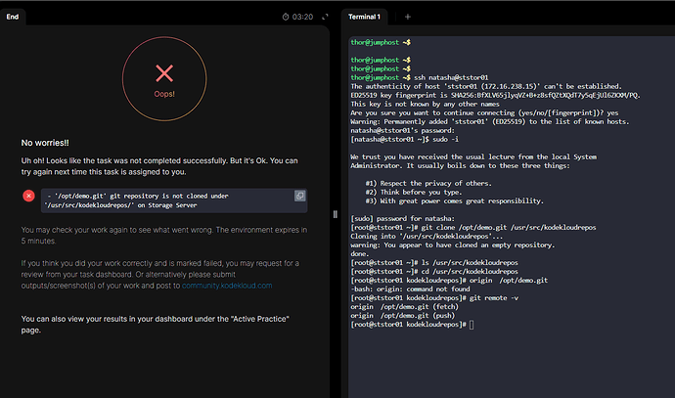
Task: Click the 'cd /usr/src/kodekloudrepos' command line
Action: tap(434, 272)
